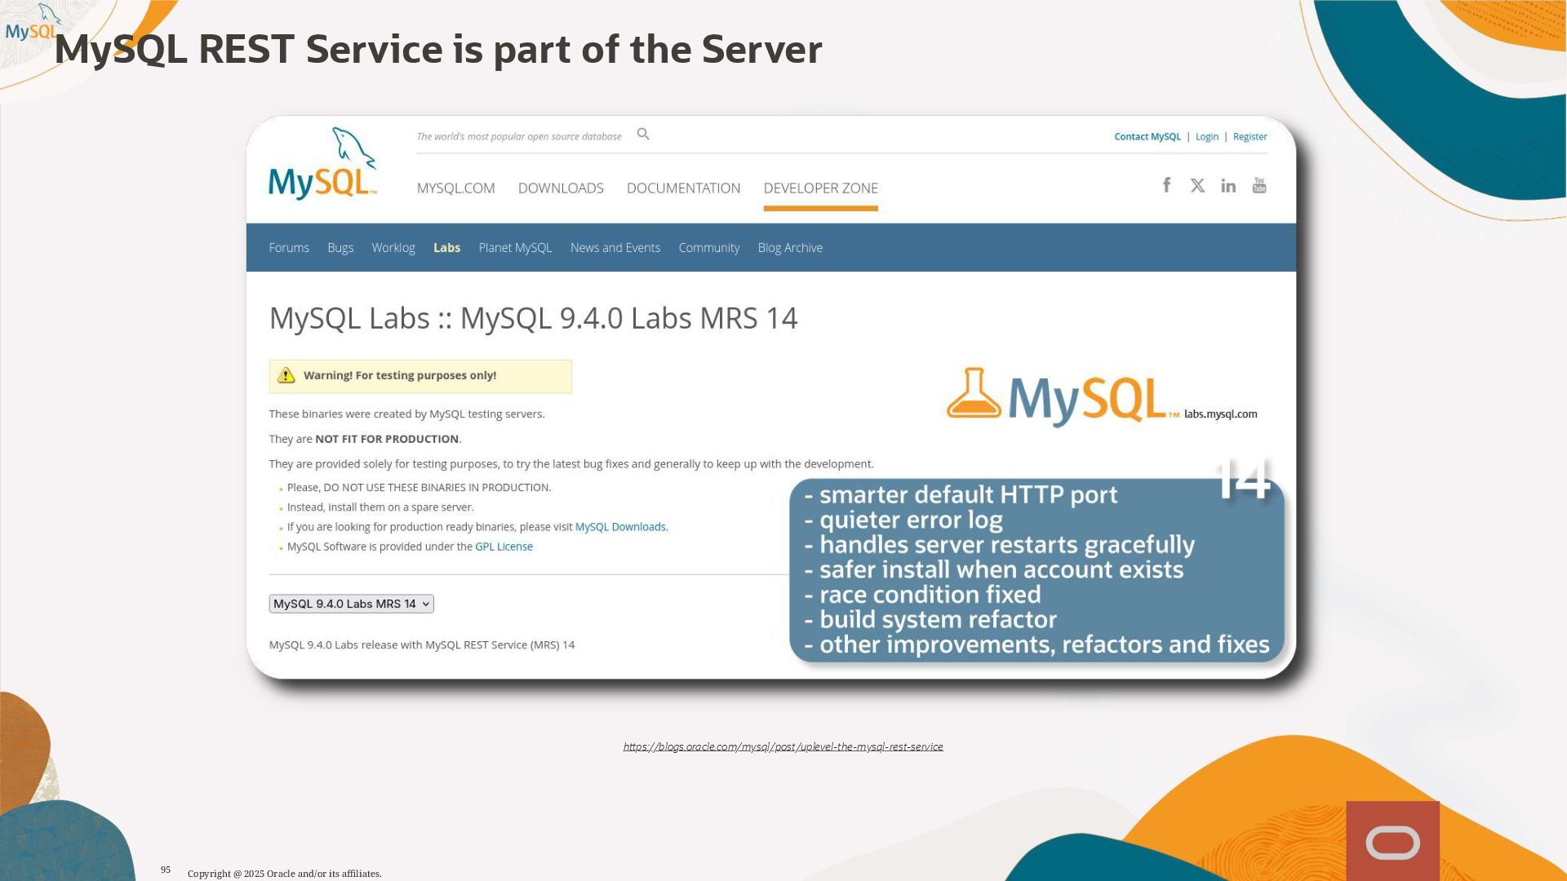1567x881 pixels.
Task: Follow the GPL License link
Action: coord(504,547)
